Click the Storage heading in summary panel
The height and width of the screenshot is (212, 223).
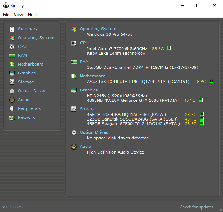(88, 109)
